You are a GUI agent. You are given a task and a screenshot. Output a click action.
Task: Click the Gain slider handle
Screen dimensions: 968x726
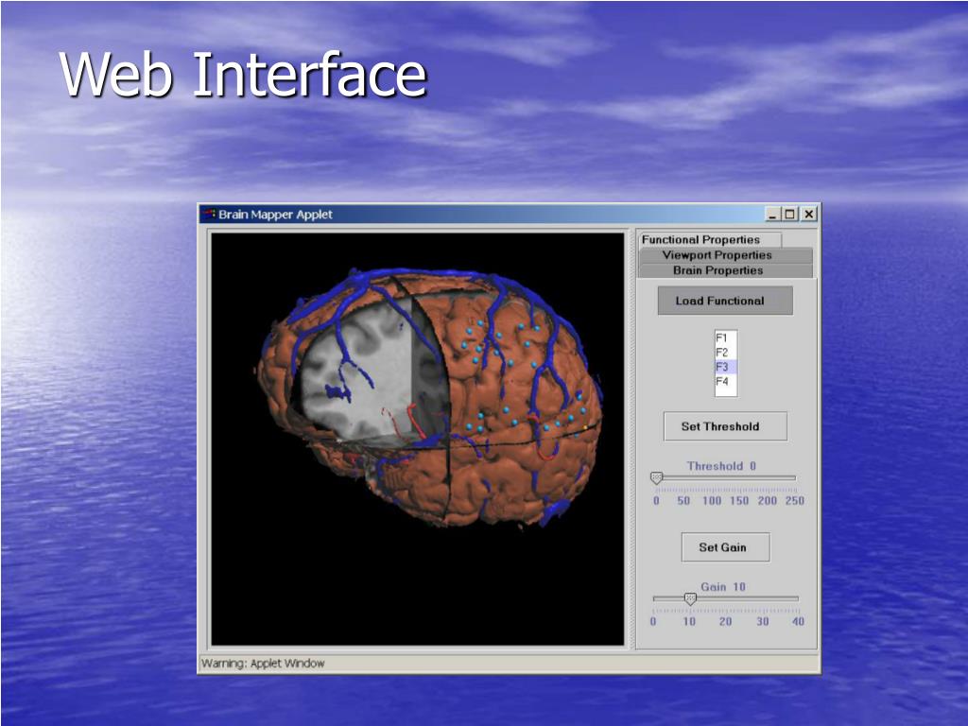690,598
